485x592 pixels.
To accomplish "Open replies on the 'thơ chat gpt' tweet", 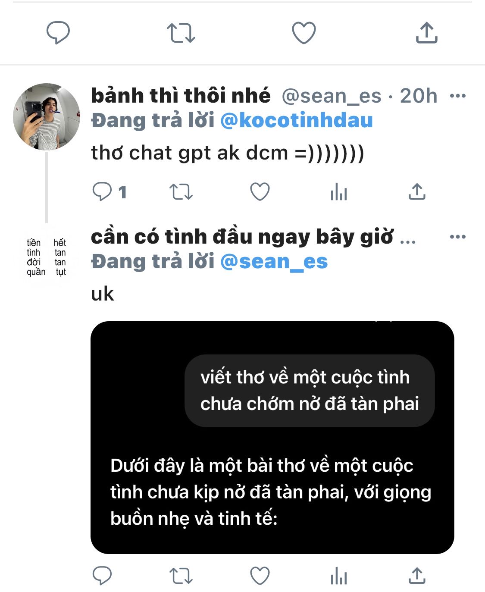I will [x=110, y=192].
